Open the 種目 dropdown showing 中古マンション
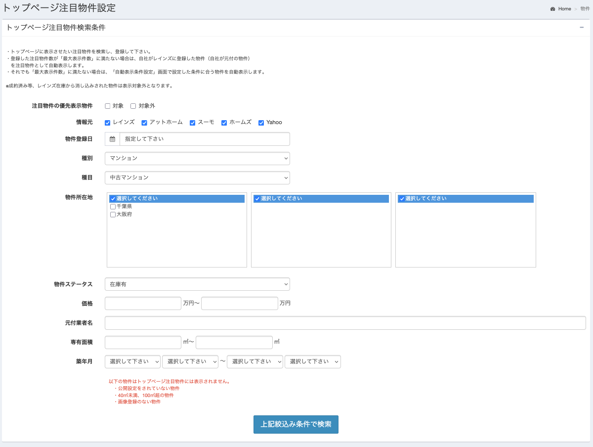593x447 pixels. (x=197, y=178)
